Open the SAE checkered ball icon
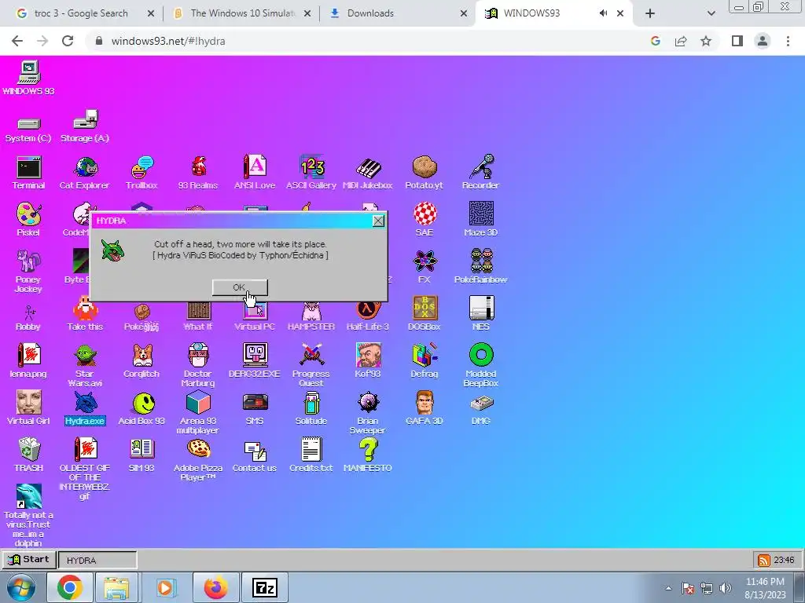This screenshot has width=805, height=603. pyautogui.click(x=425, y=220)
